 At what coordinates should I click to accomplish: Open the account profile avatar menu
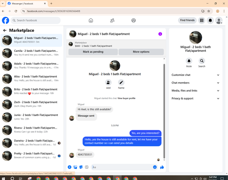coord(219,20)
